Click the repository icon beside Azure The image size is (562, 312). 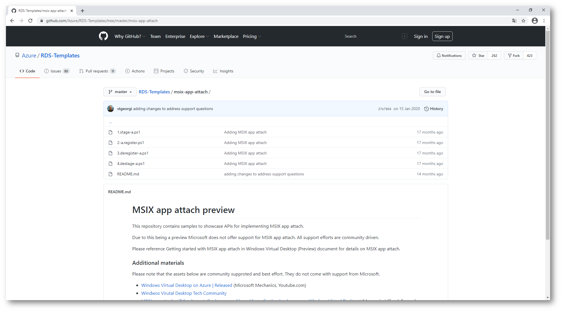coord(17,55)
